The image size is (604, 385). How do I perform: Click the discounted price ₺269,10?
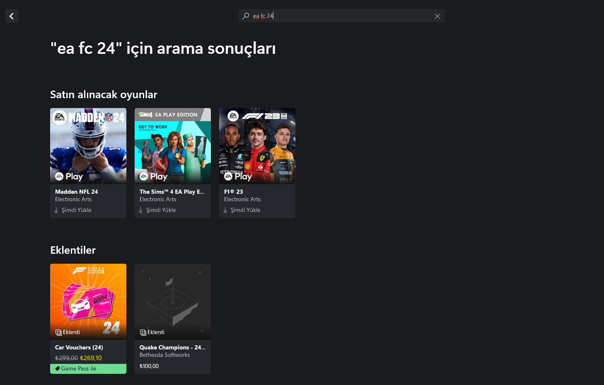[x=91, y=358]
